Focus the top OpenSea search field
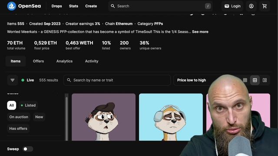The image size is (278, 156). click(x=160, y=6)
